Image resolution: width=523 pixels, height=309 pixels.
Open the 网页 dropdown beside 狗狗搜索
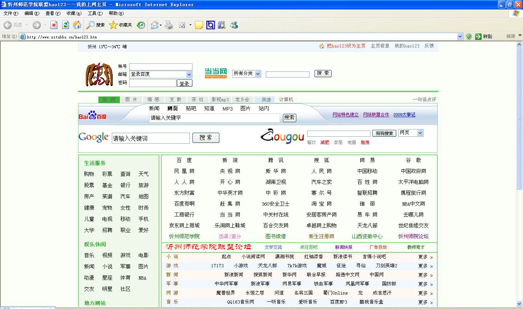(420, 133)
